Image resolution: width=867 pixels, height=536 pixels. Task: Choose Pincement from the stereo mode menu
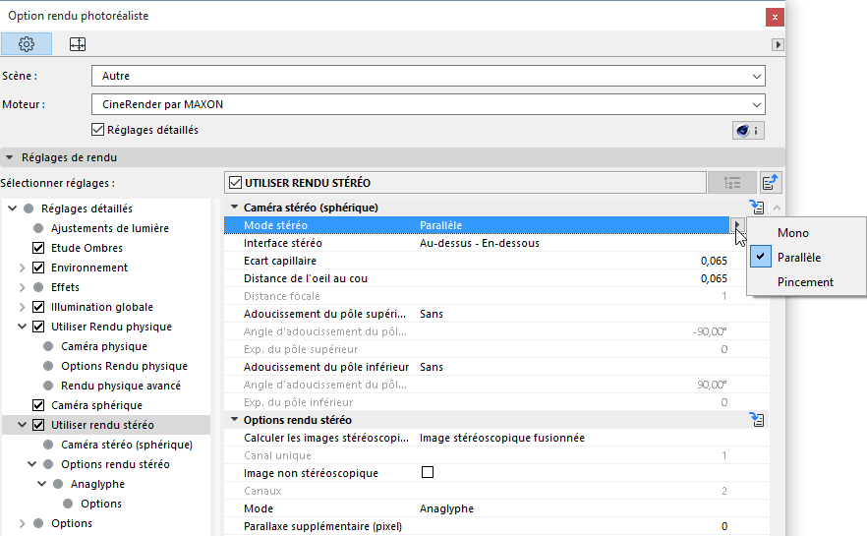(807, 282)
